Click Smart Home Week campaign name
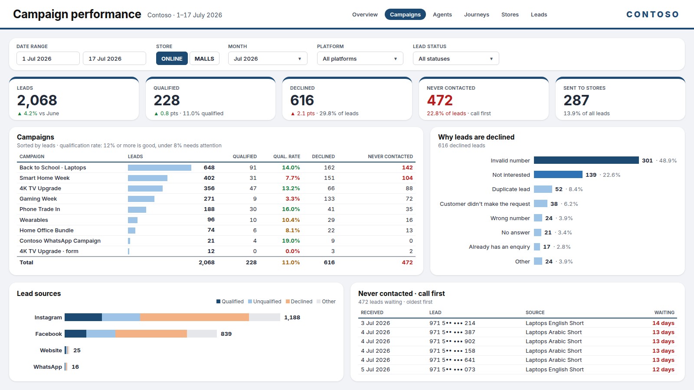The width and height of the screenshot is (694, 390). pos(44,178)
